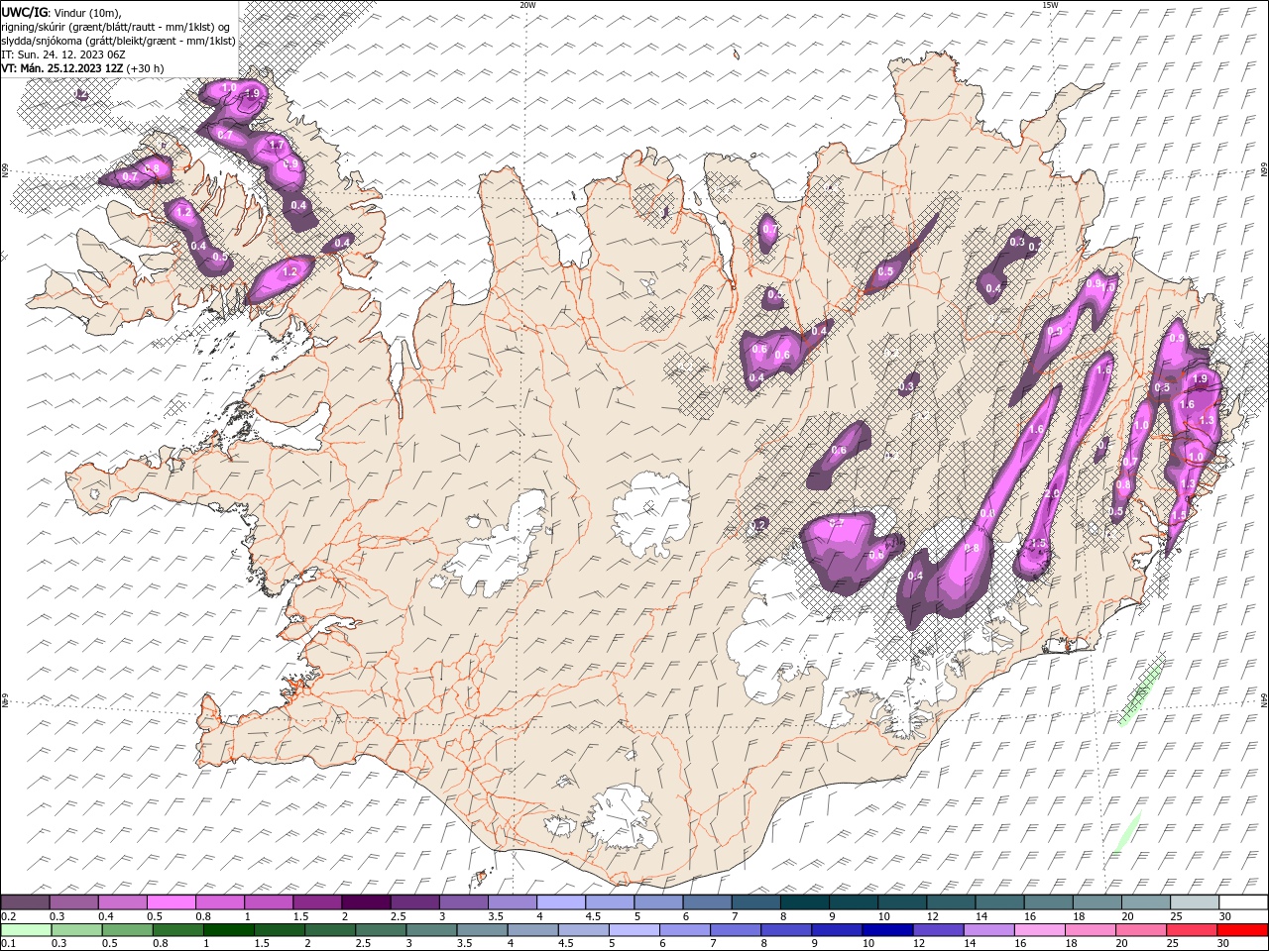Click the '20W' longitude label
This screenshot has width=1269, height=951.
coord(527,5)
